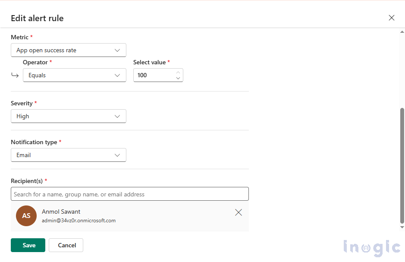Click the Severity dropdown chevron
Viewport: 405px width, 262px height.
point(117,116)
